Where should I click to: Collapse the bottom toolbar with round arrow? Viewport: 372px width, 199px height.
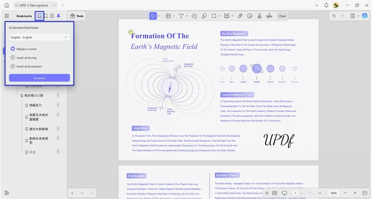pos(267,193)
